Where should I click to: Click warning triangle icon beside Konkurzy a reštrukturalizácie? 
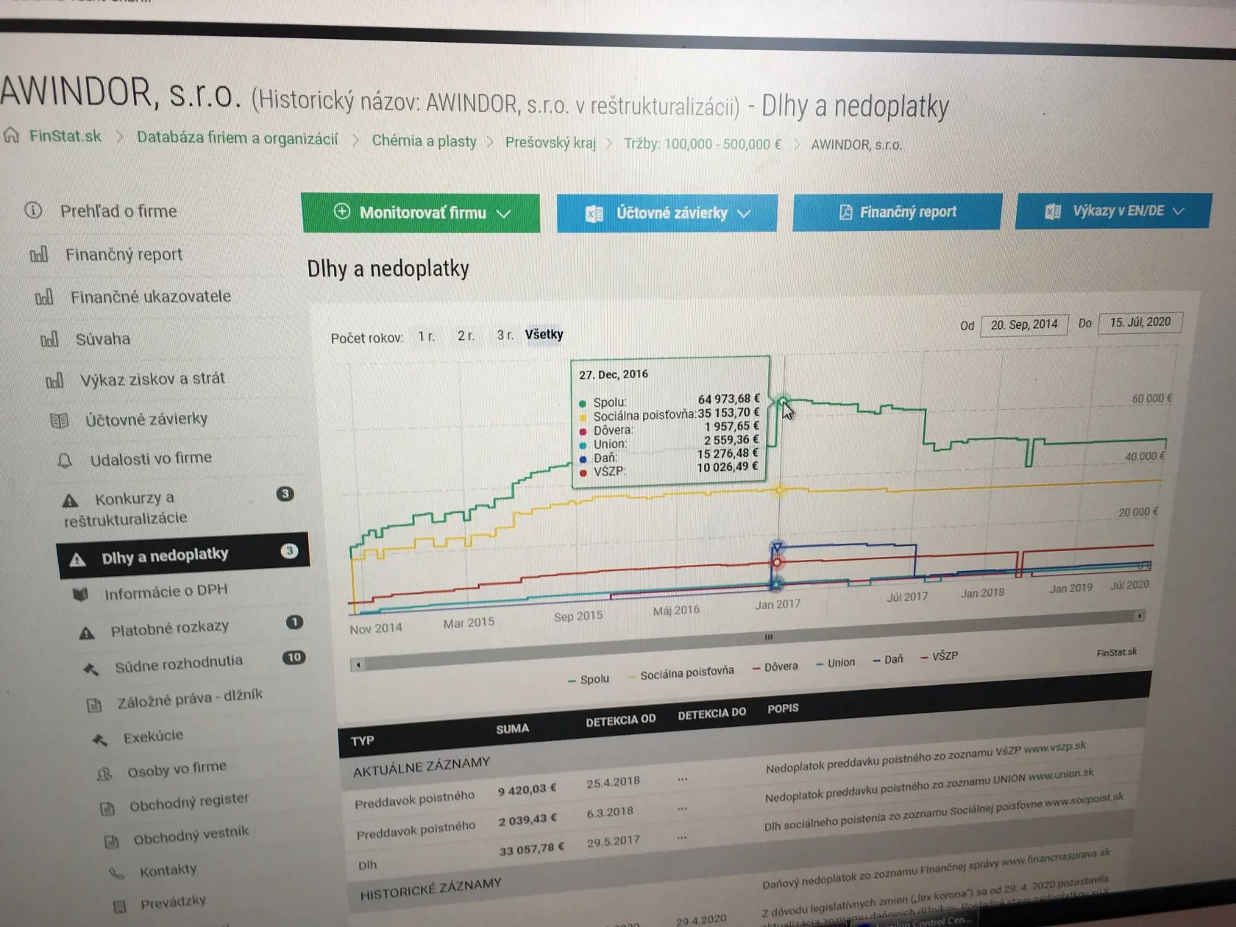(x=70, y=501)
